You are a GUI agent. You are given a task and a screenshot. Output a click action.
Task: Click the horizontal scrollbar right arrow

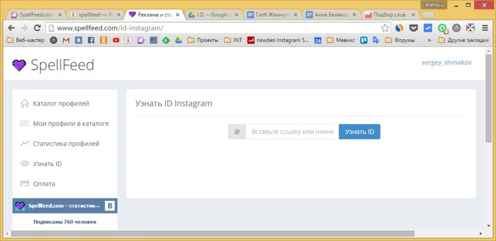(x=481, y=234)
